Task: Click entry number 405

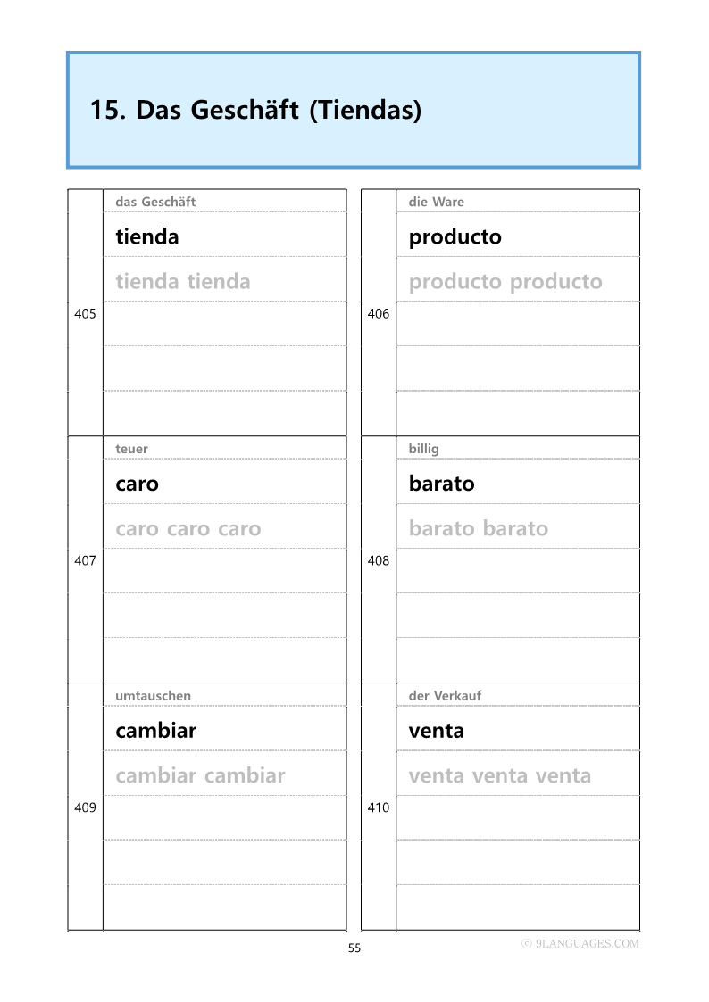Action: [85, 313]
